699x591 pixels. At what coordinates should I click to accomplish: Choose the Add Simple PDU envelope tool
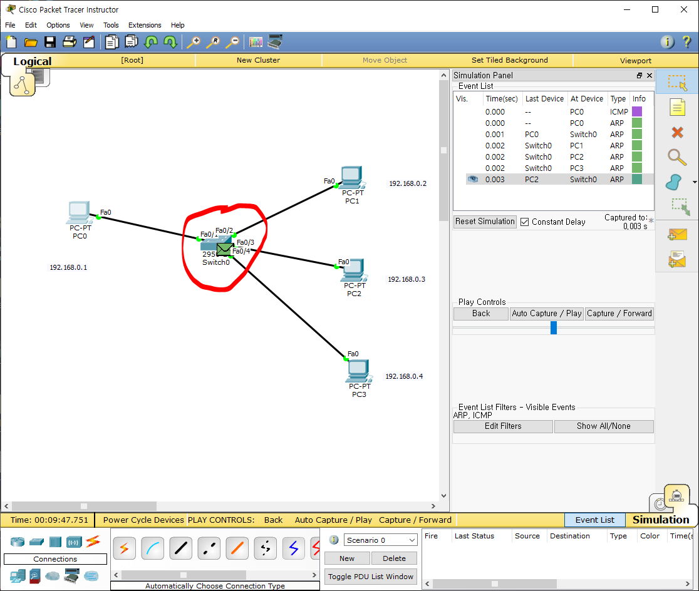[x=677, y=234]
